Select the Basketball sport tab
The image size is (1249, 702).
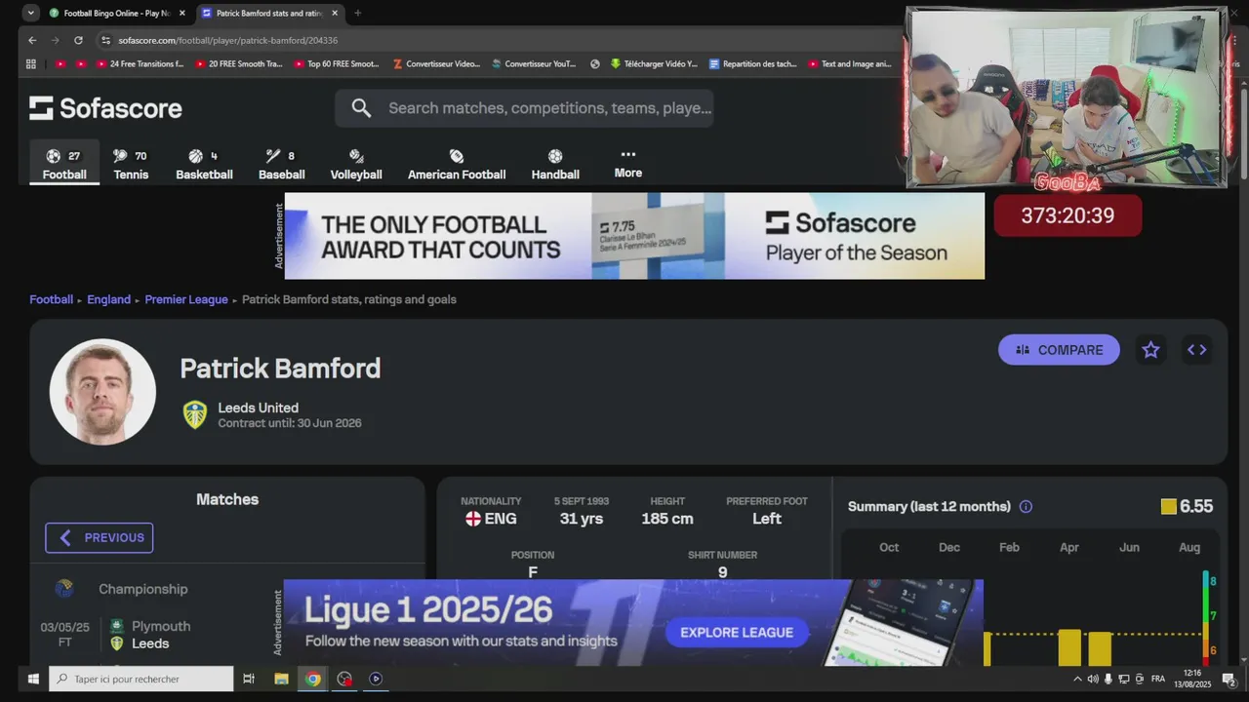[204, 165]
